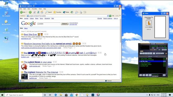Click the Winamp Next track button
The width and height of the screenshot is (173, 97).
point(151,53)
